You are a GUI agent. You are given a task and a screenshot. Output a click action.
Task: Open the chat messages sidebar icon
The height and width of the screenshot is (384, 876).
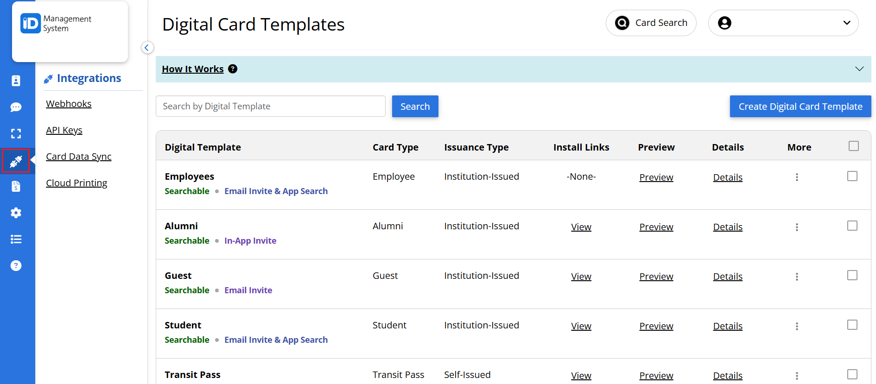pyautogui.click(x=16, y=107)
